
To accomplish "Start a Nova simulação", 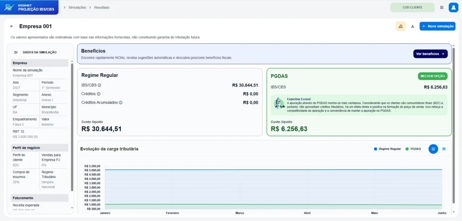I will (x=438, y=26).
